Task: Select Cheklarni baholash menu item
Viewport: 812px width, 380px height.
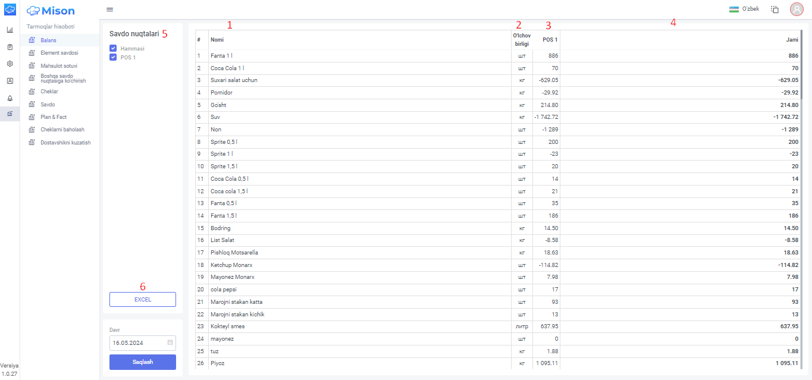Action: click(x=62, y=130)
